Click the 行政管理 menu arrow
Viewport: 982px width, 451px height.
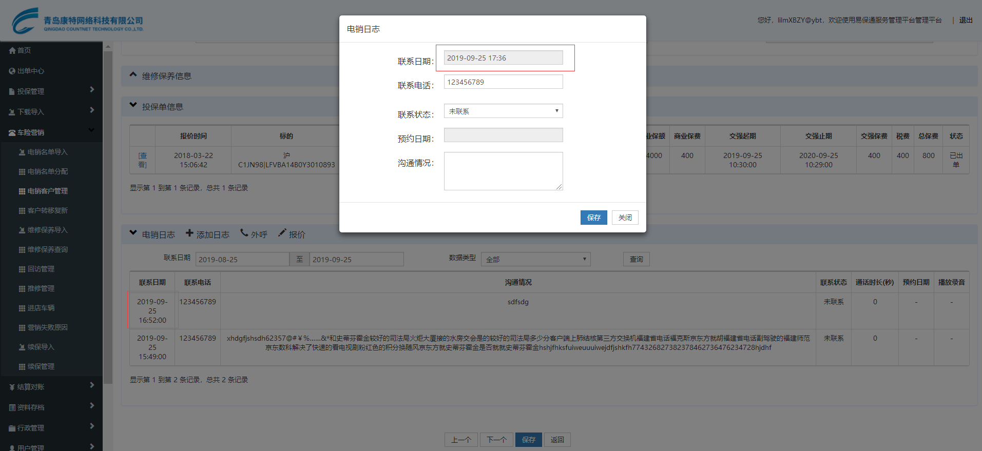[x=92, y=426]
